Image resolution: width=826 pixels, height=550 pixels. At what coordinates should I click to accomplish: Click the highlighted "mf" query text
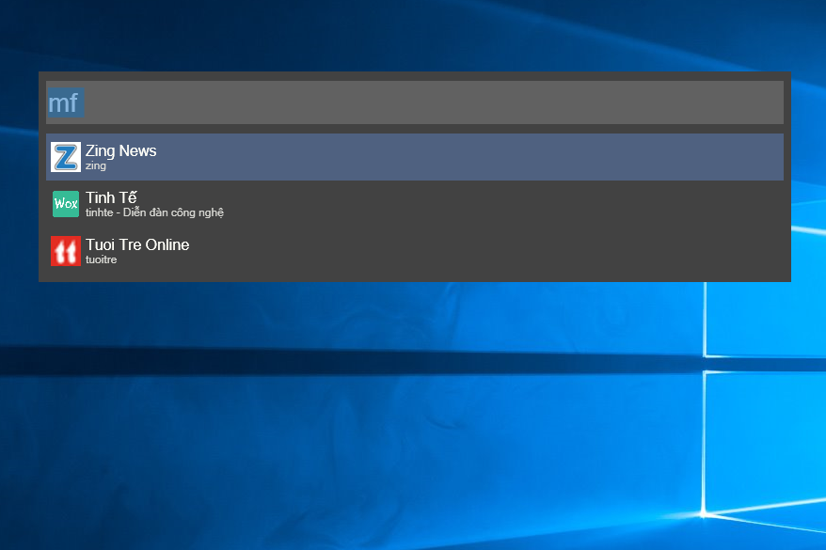(66, 102)
